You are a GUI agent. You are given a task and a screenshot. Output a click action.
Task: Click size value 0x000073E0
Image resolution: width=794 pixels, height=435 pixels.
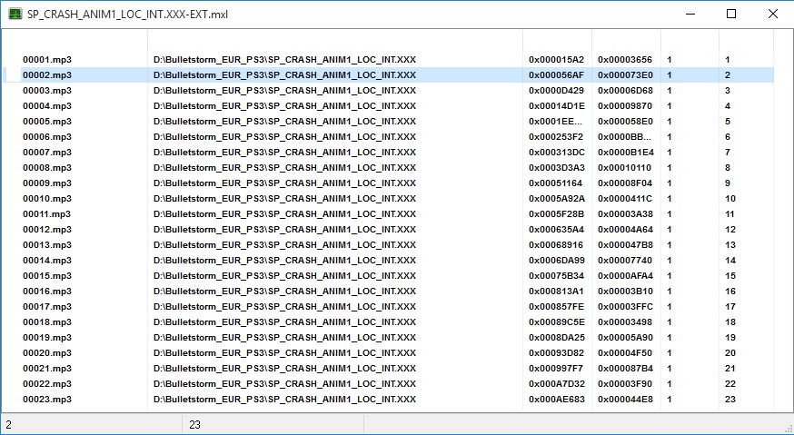(625, 75)
